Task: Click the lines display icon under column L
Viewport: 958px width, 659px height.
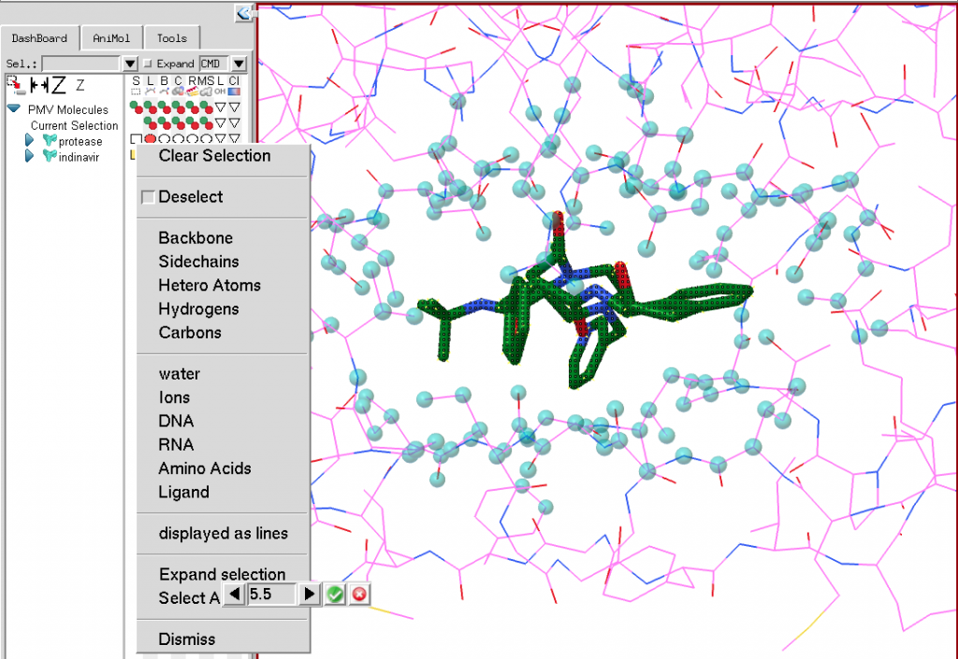Action: 150,92
